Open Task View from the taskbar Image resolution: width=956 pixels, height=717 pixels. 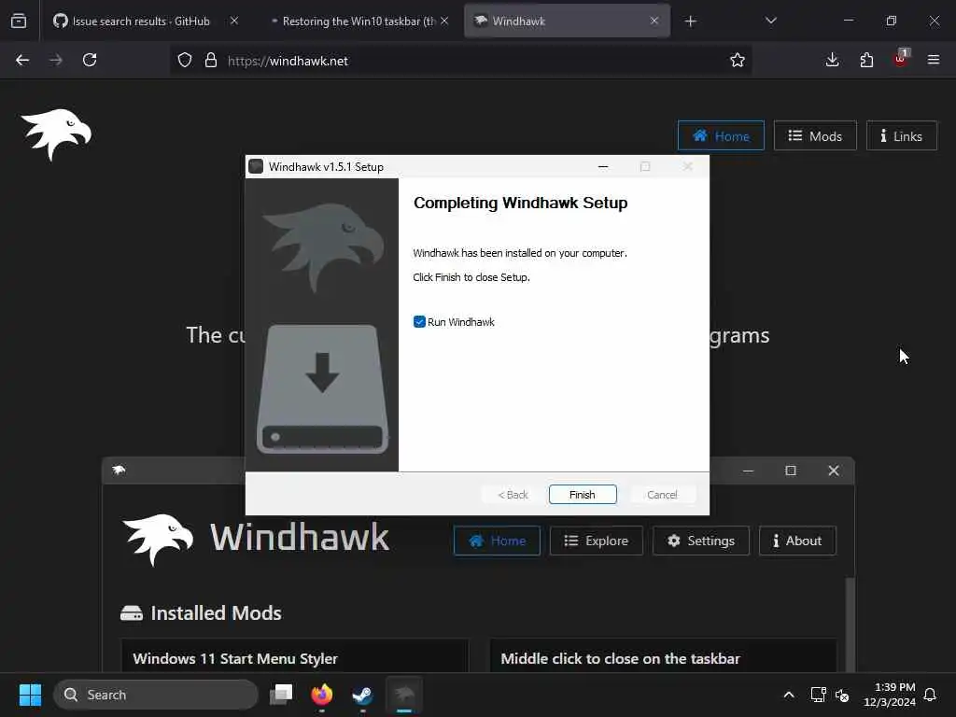click(281, 695)
